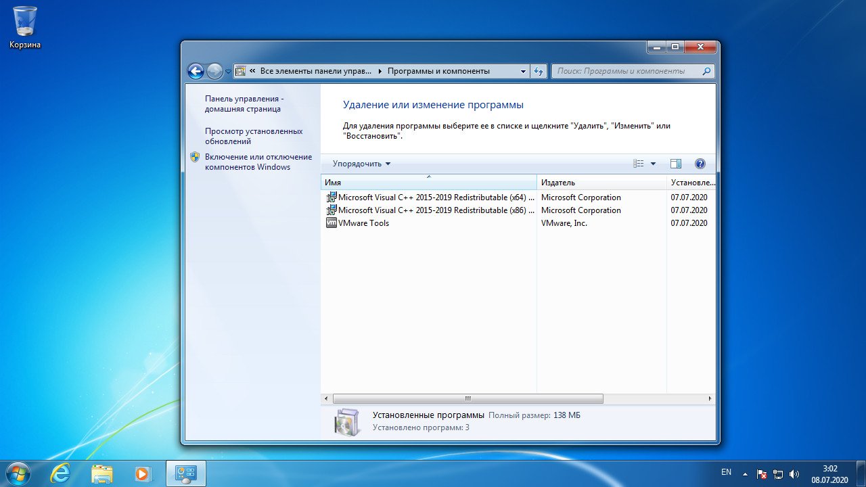Refresh the Programs and Features view
The image size is (866, 487).
pyautogui.click(x=539, y=71)
